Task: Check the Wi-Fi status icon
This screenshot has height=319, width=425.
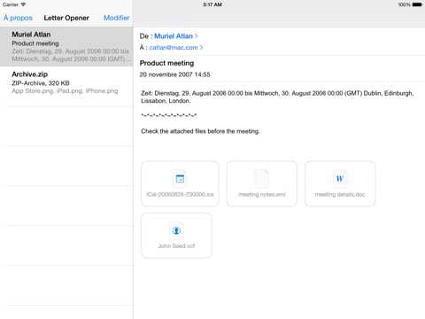Action: point(23,4)
